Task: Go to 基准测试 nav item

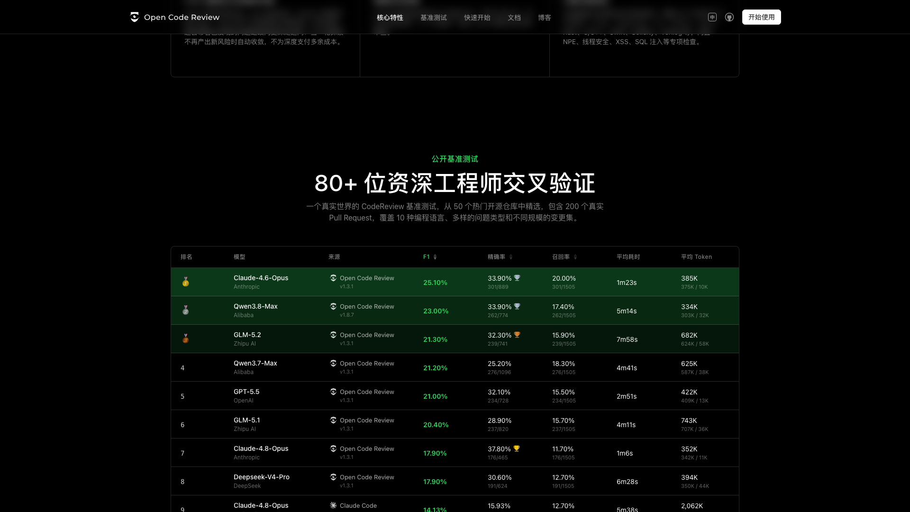Action: pyautogui.click(x=434, y=18)
